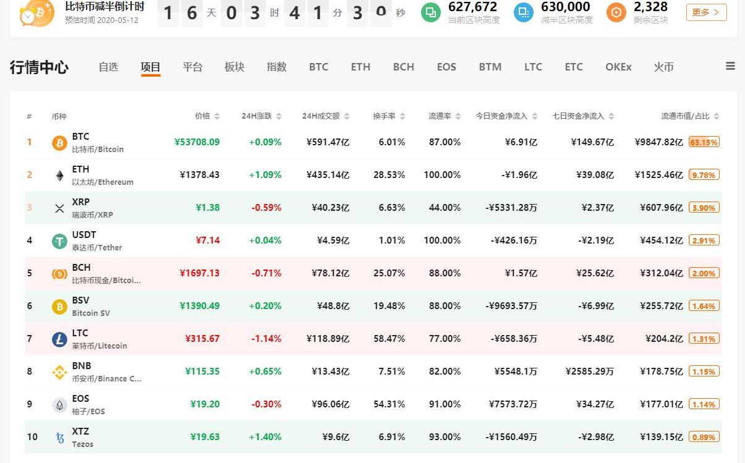
Task: Open the 火币 market tab
Action: tap(663, 67)
